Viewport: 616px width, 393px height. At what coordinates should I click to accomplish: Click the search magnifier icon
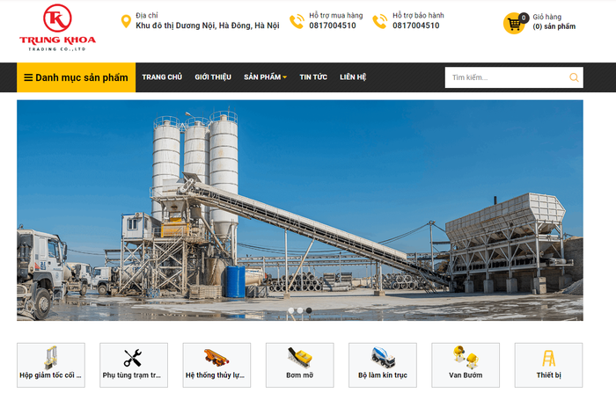tap(574, 77)
